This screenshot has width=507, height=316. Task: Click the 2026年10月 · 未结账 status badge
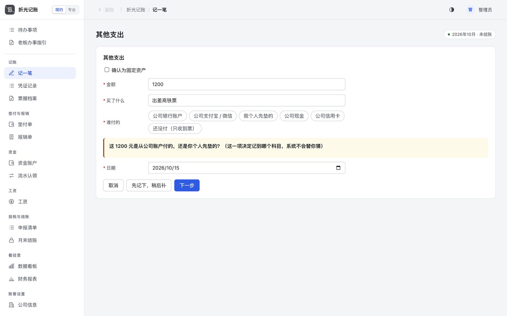(x=470, y=34)
